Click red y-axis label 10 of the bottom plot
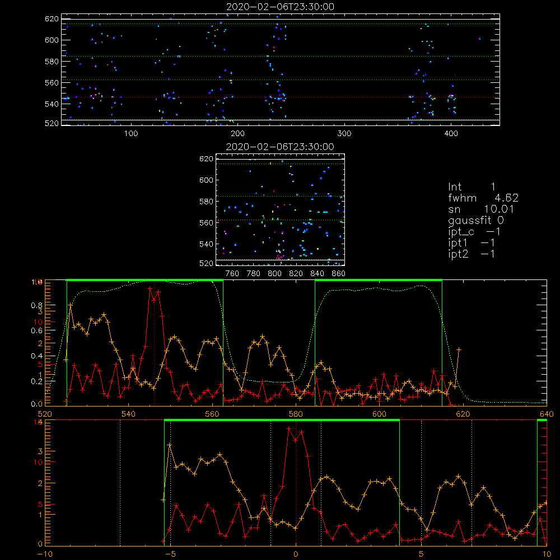The height and width of the screenshot is (560, 560). click(x=38, y=462)
